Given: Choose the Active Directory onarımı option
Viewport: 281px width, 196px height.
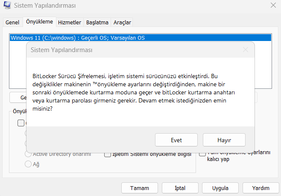Looking at the screenshot, I should pyautogui.click(x=29, y=154).
